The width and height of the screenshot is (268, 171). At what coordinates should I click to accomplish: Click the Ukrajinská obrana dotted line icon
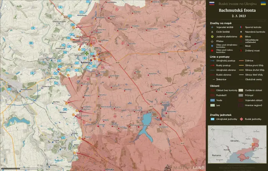click(212, 70)
